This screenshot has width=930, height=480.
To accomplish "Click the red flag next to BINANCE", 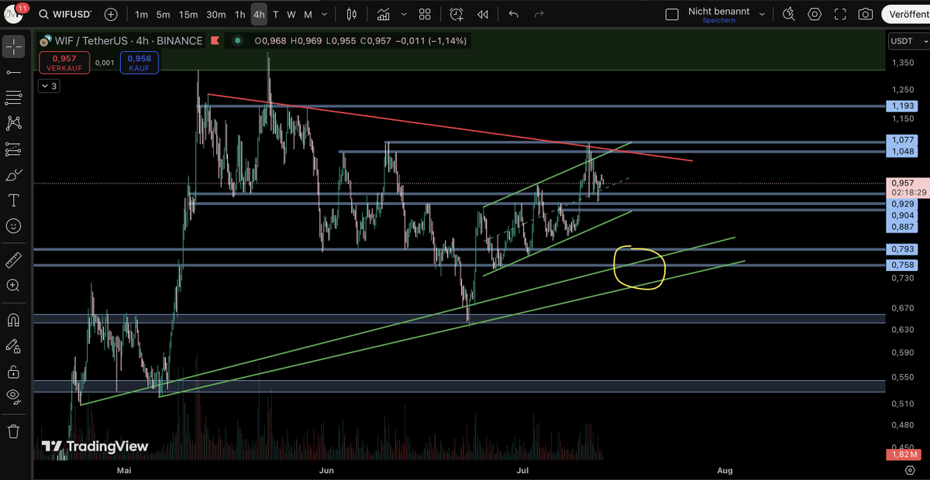I will point(217,41).
